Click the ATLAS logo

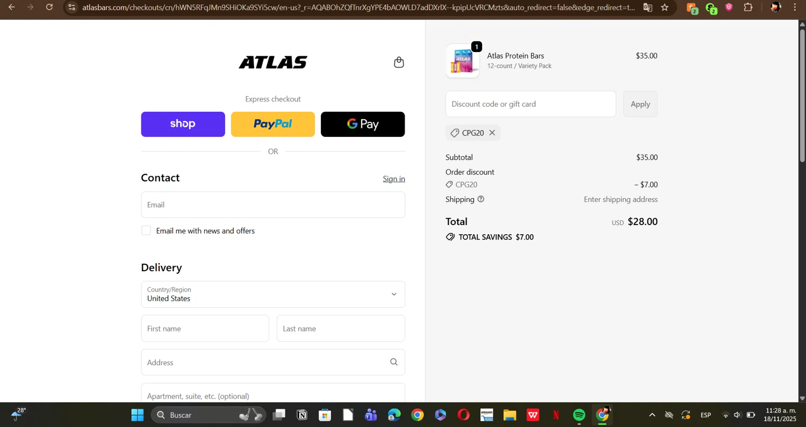(273, 62)
